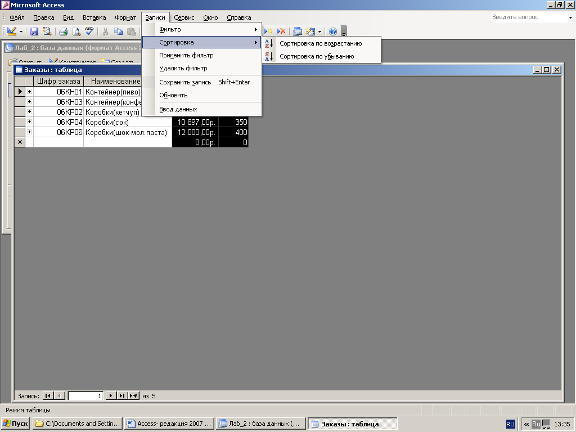Click the Delete Record red X icon
576x432 pixels.
[x=281, y=31]
